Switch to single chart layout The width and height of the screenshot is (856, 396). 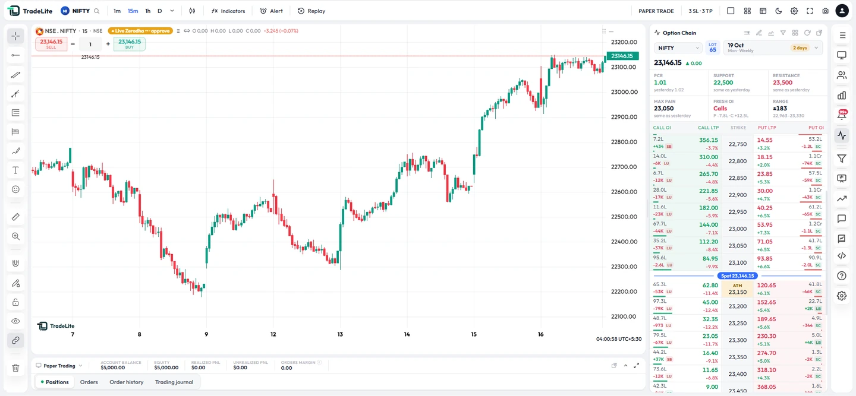731,11
